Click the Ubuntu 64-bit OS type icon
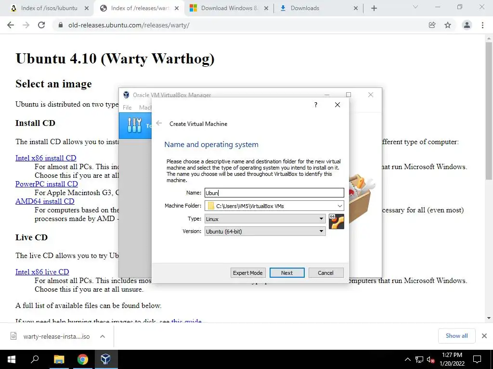The height and width of the screenshot is (369, 493). [337, 221]
